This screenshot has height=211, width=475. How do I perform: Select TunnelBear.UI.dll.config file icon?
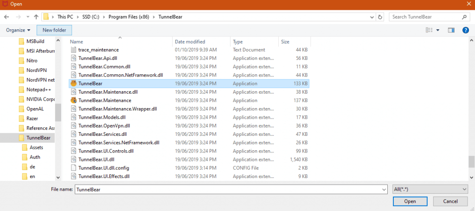[x=73, y=168]
